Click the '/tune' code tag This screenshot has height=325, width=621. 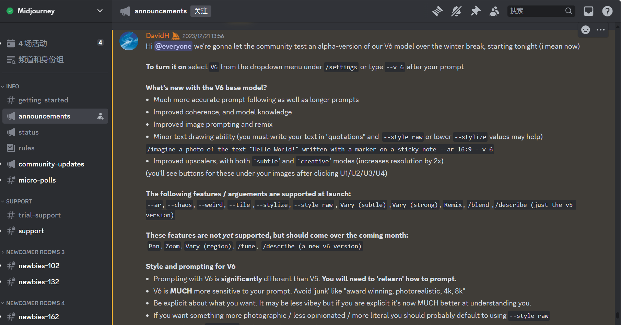coord(246,246)
